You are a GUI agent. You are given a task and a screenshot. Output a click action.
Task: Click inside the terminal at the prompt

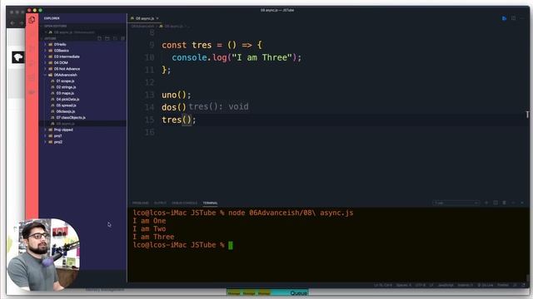231,245
